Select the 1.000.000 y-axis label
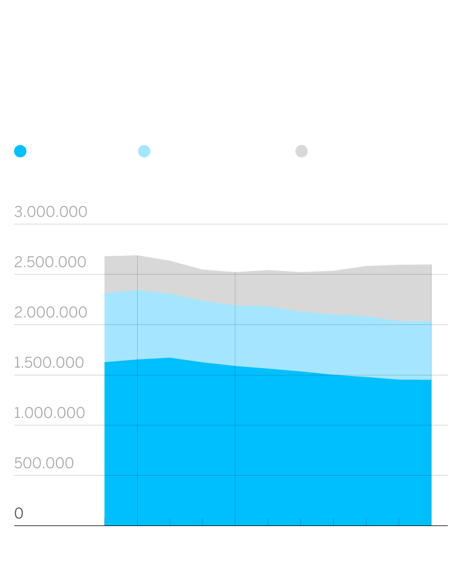Screen dimensions: 455x571 click(x=50, y=413)
